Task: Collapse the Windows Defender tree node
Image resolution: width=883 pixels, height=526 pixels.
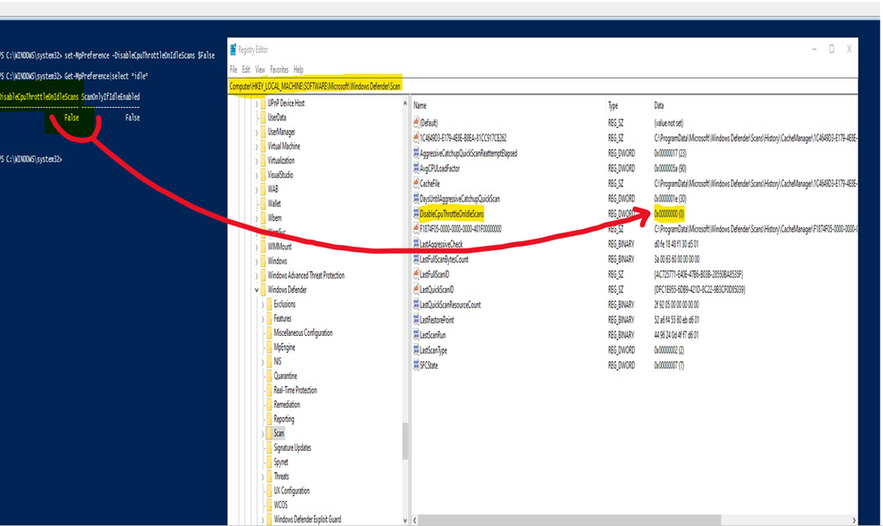Action: point(256,290)
